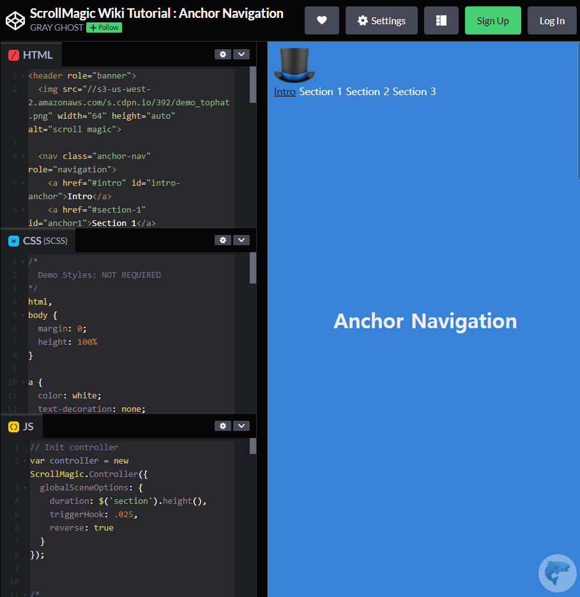This screenshot has width=580, height=597.
Task: Click the CSS editor vertical scrollbar
Action: pos(253,268)
